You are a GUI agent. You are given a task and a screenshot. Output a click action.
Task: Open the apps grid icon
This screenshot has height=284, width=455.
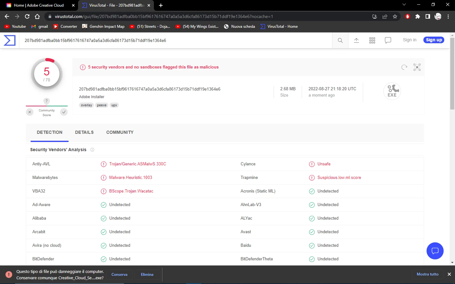tap(372, 40)
